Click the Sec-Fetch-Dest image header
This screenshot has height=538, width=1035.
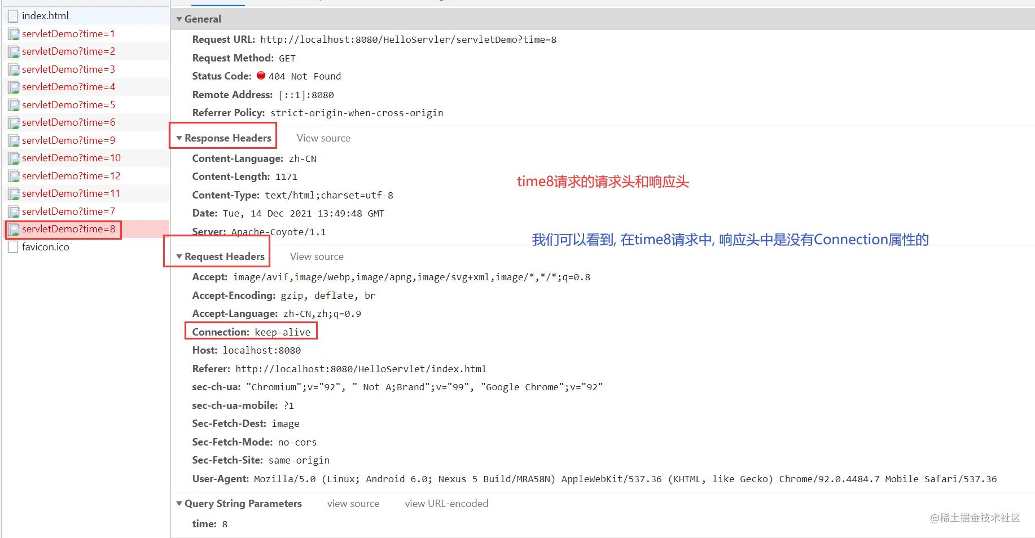245,424
